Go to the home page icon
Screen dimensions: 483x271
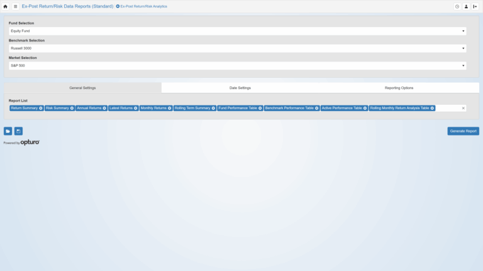point(6,6)
